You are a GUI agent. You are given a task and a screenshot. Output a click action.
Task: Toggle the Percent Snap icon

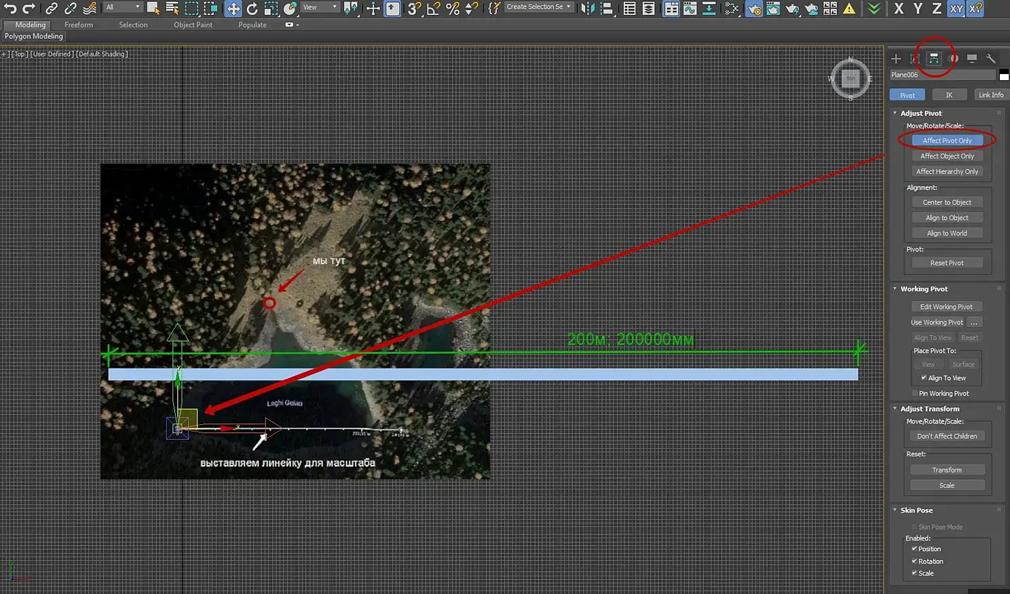coord(453,8)
